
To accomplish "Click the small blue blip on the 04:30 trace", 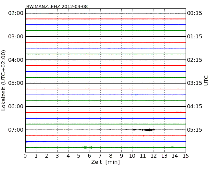I will [42, 71].
